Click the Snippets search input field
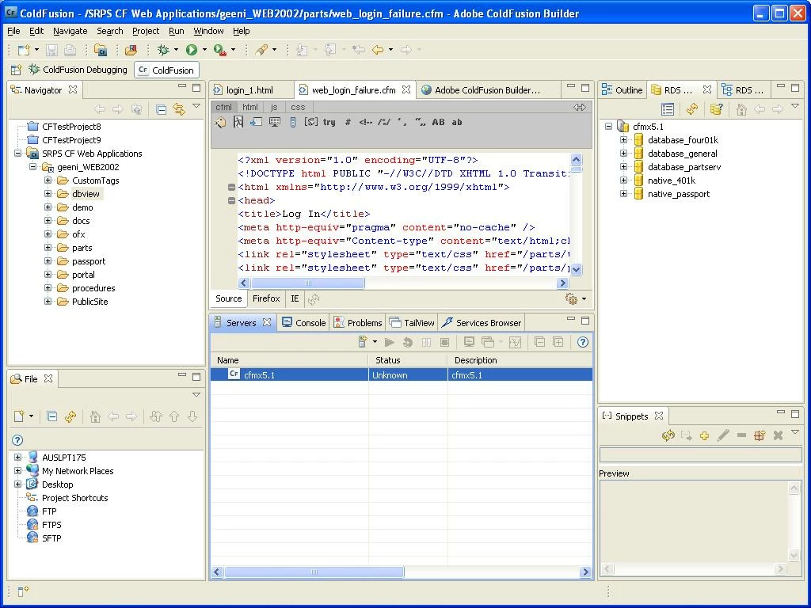The image size is (811, 608). click(700, 455)
